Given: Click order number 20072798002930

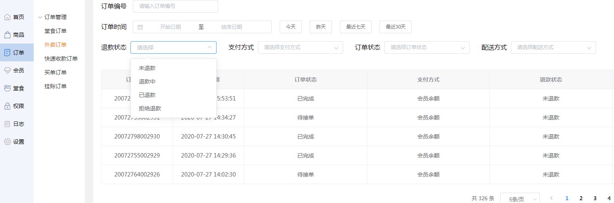Looking at the screenshot, I should point(137,137).
